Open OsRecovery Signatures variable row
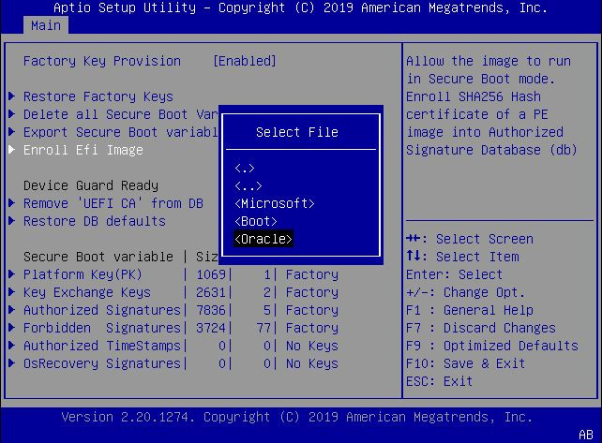The width and height of the screenshot is (602, 443). click(x=181, y=363)
